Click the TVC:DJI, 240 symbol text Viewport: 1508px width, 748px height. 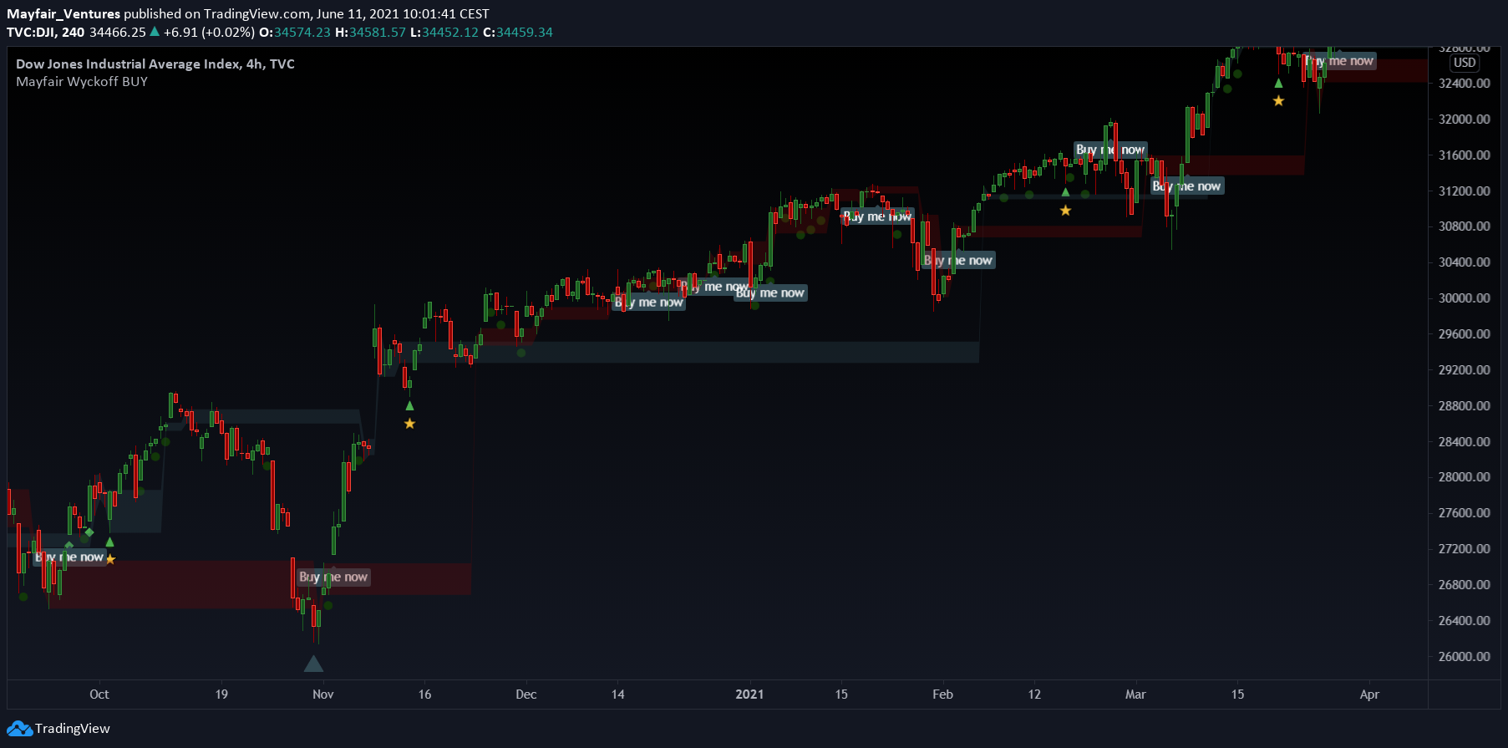point(46,32)
